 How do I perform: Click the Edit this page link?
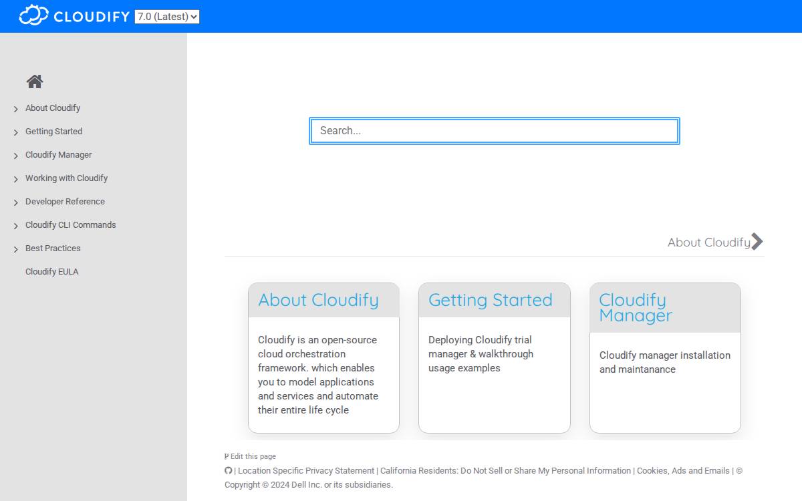253,456
